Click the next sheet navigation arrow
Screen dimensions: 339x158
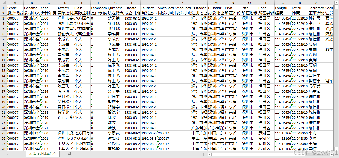coord(15,154)
